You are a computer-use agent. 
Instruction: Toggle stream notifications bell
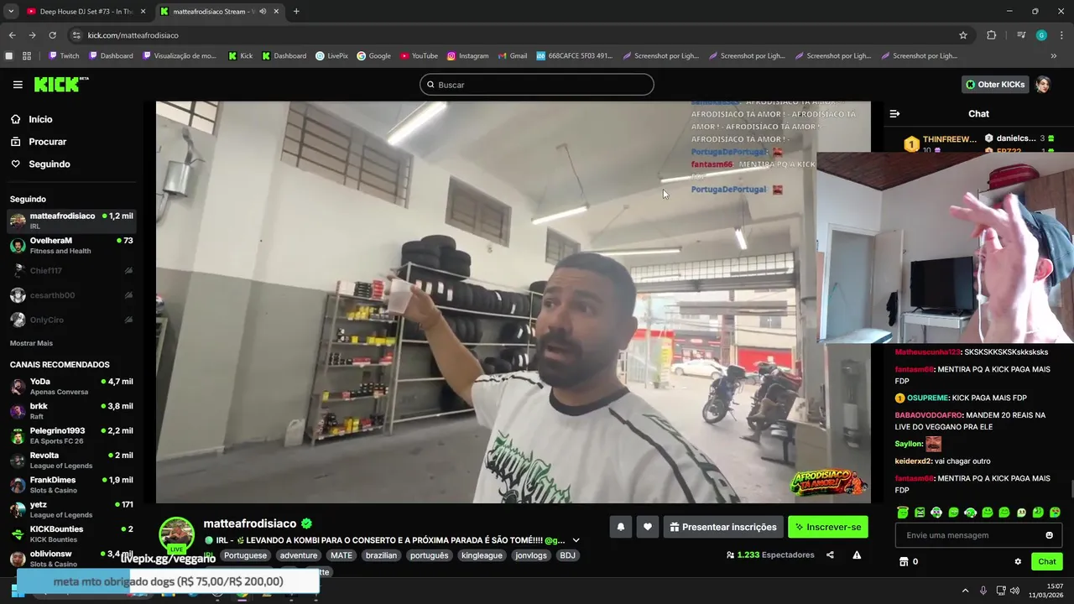coord(621,527)
